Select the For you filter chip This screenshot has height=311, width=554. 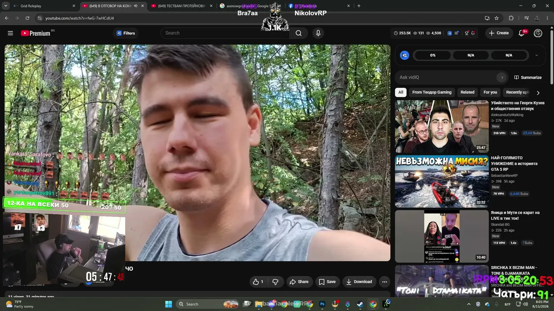(490, 92)
